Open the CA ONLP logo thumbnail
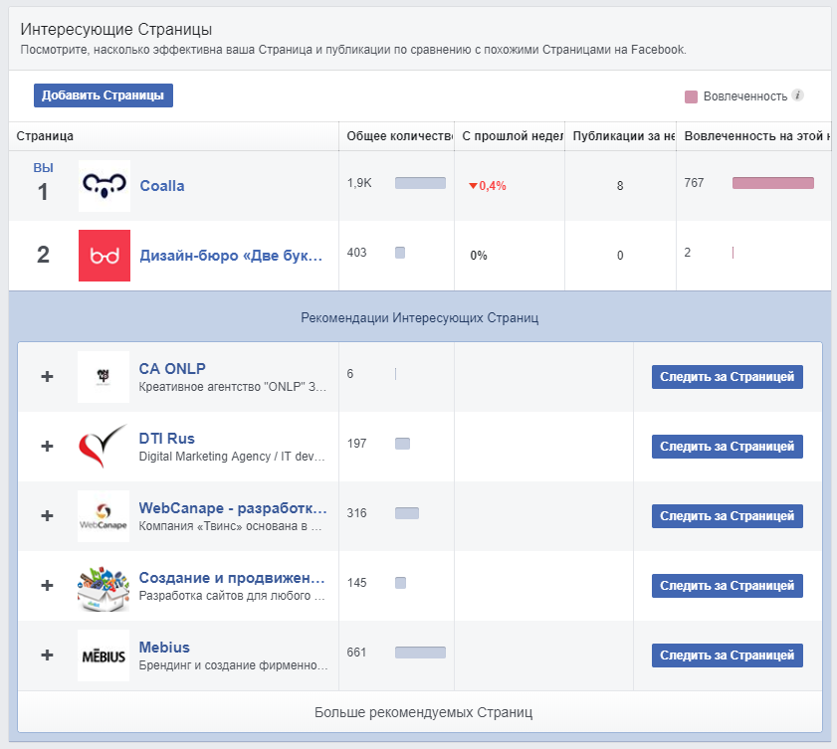 [104, 377]
